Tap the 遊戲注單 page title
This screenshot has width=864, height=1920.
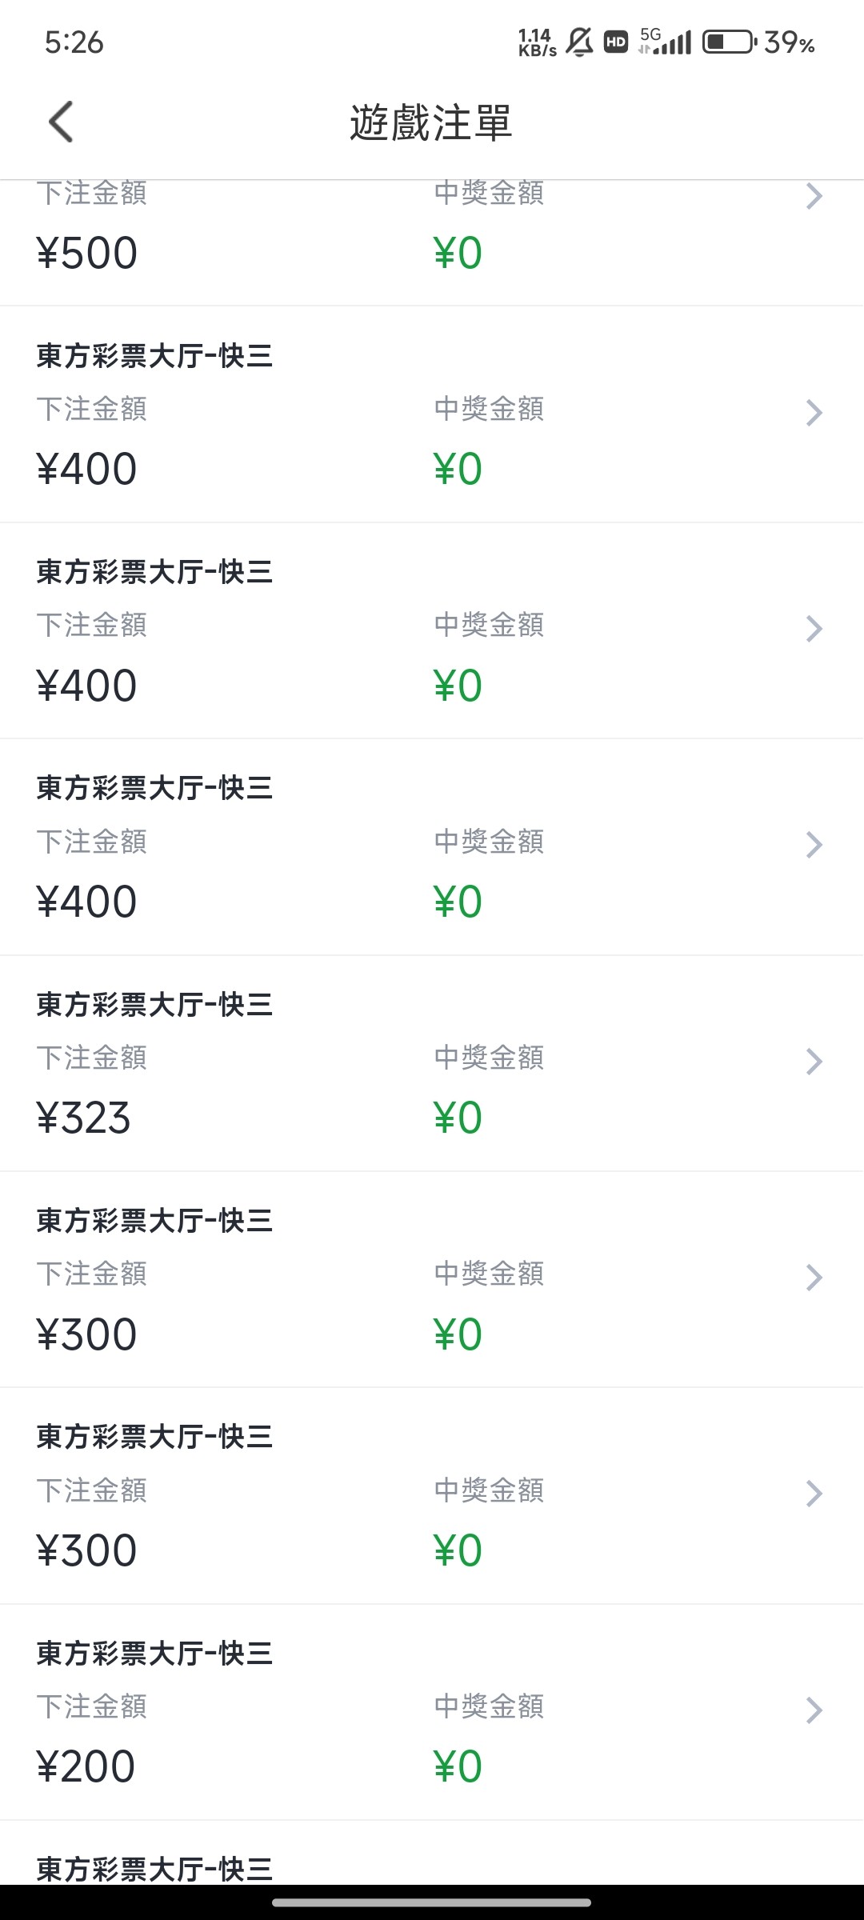tap(431, 123)
